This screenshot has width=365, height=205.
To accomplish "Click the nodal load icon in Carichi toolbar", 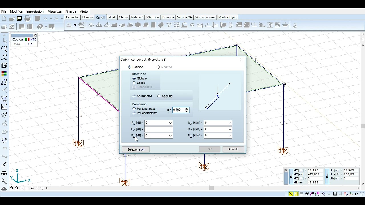I will click(91, 25).
